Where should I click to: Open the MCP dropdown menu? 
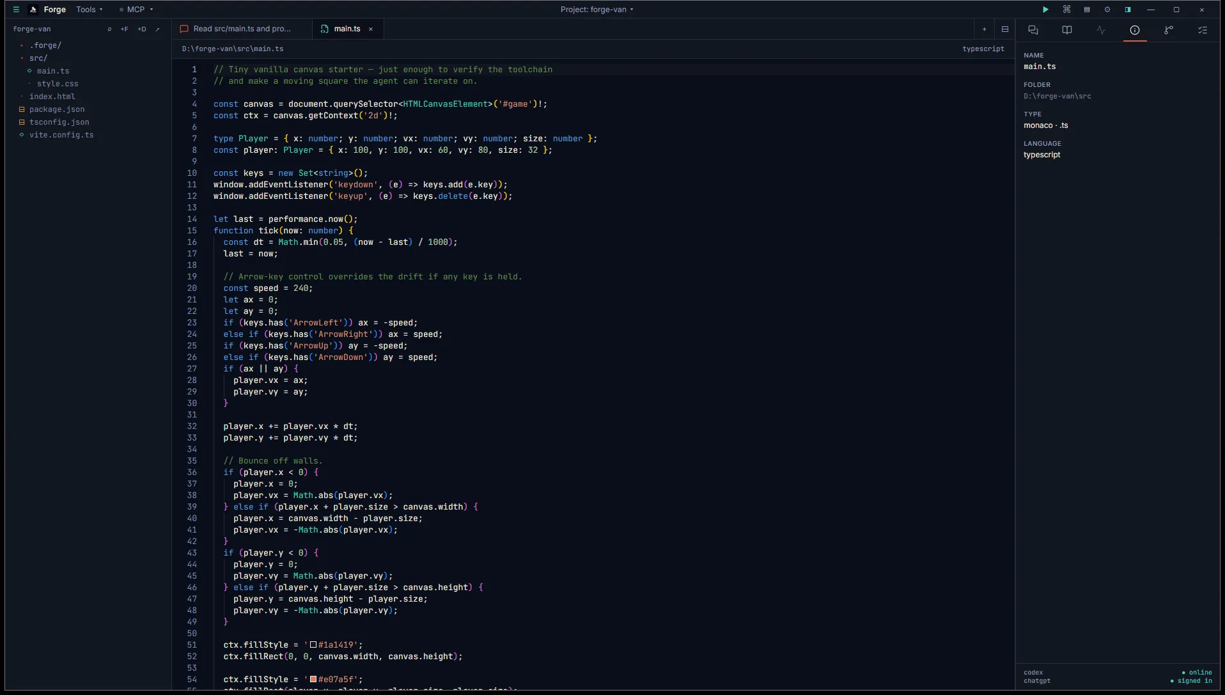(136, 10)
